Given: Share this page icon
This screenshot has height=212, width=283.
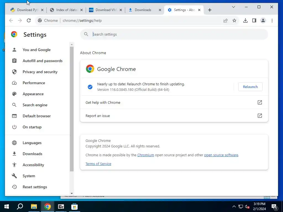Looking at the screenshot, I should [226, 20].
